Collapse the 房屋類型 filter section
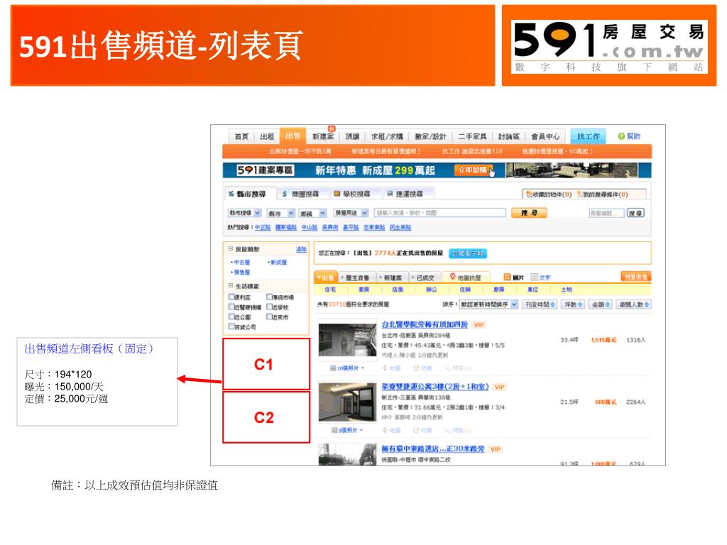The height and width of the screenshot is (545, 727). click(x=231, y=249)
